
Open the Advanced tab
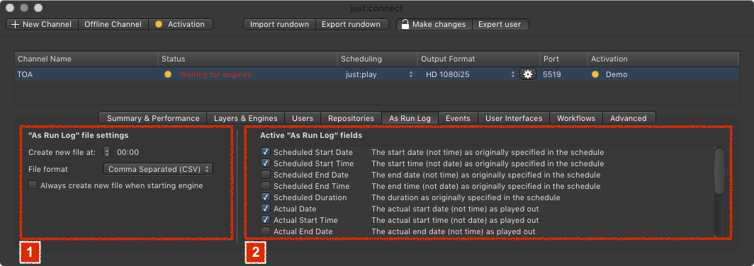629,118
